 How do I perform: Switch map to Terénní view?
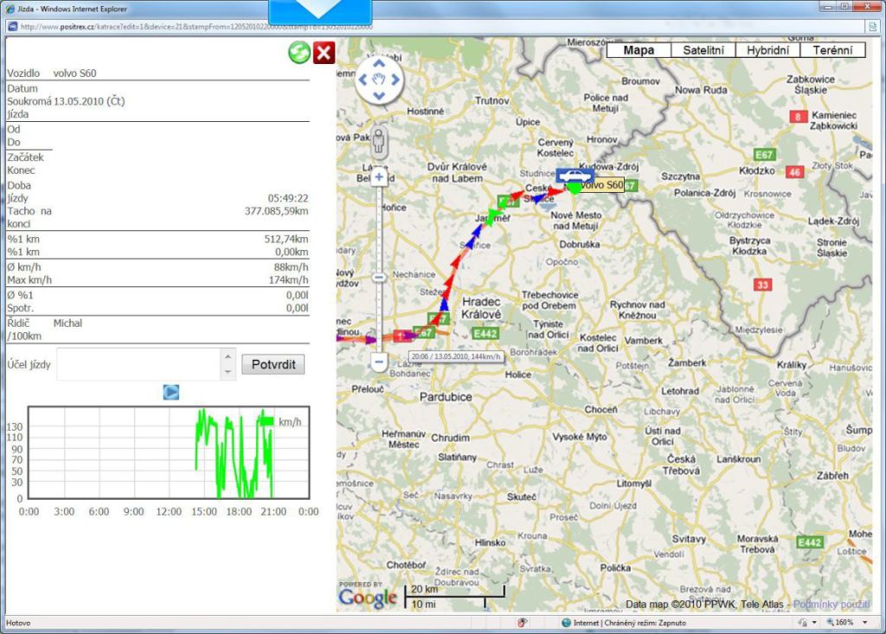tap(832, 49)
